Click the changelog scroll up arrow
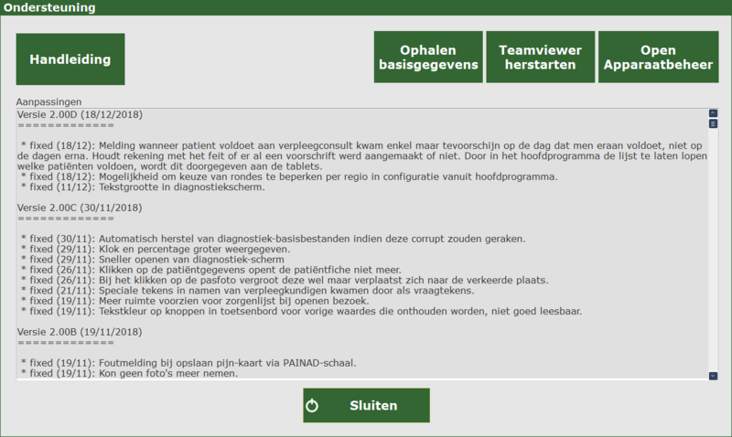The image size is (732, 437). (713, 113)
